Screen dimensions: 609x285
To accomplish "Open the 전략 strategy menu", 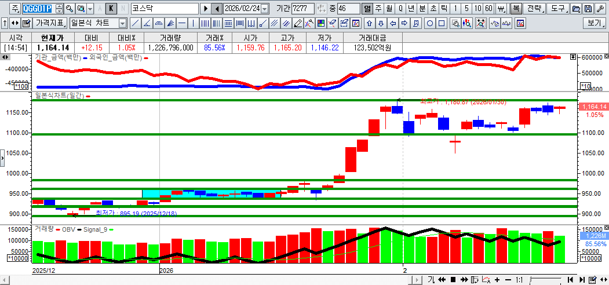I will point(534,9).
